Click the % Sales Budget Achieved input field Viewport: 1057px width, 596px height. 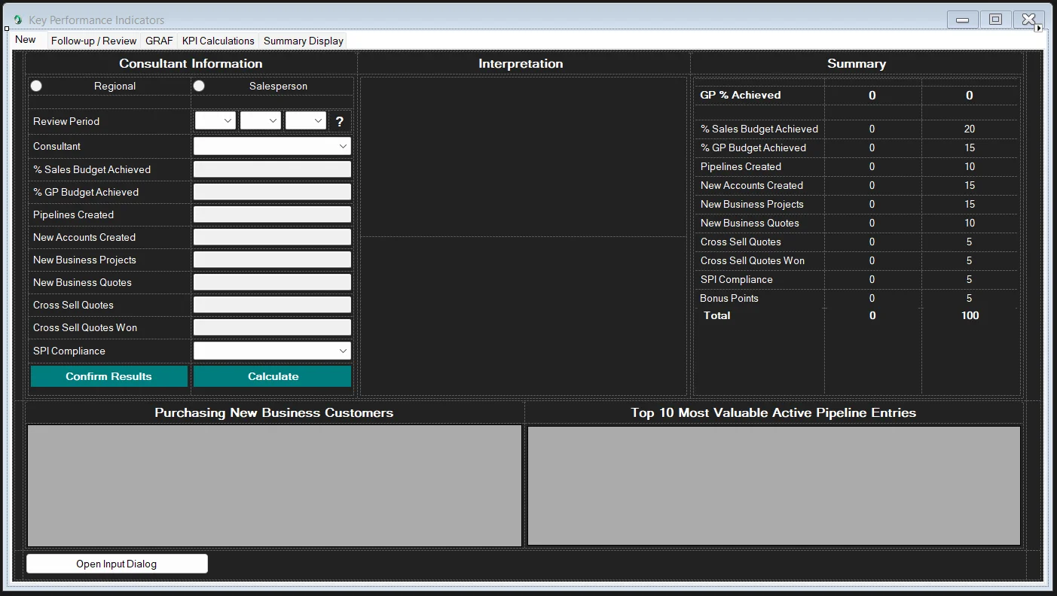coord(272,169)
